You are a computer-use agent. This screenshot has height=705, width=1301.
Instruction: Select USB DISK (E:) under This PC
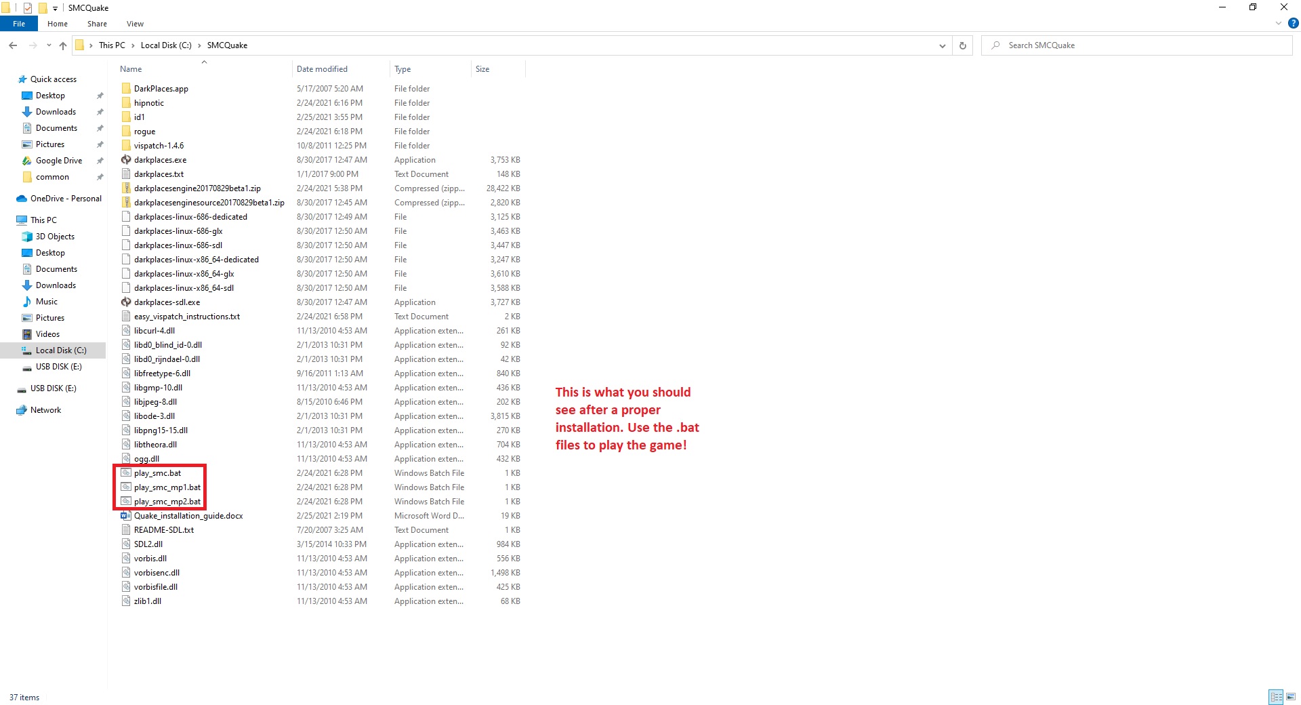(58, 367)
